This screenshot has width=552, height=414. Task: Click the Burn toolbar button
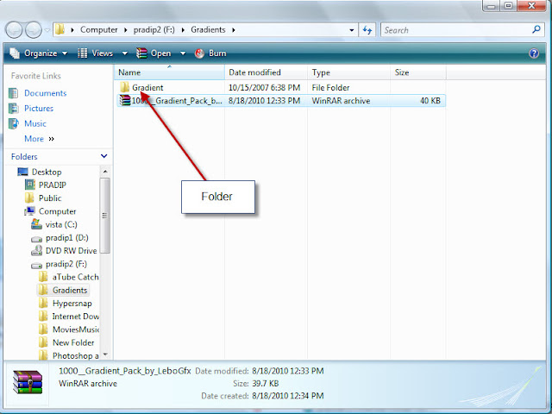[210, 53]
